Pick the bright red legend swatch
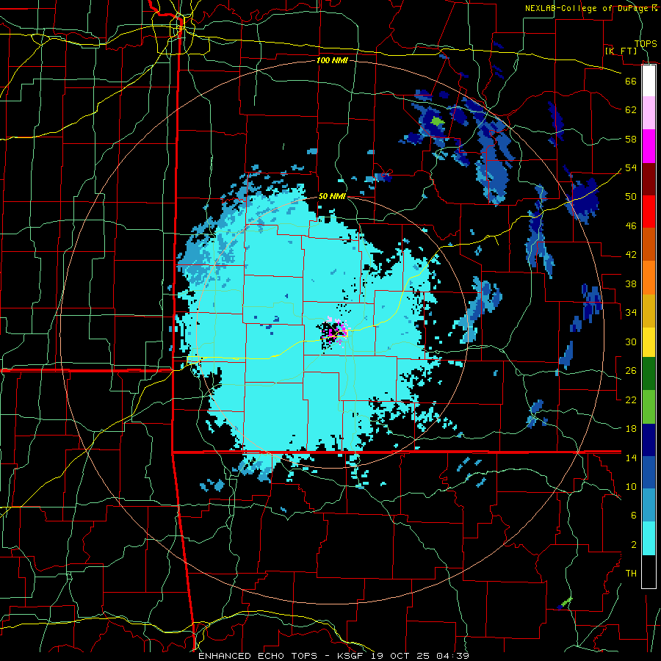This screenshot has width=661, height=661. tap(649, 212)
